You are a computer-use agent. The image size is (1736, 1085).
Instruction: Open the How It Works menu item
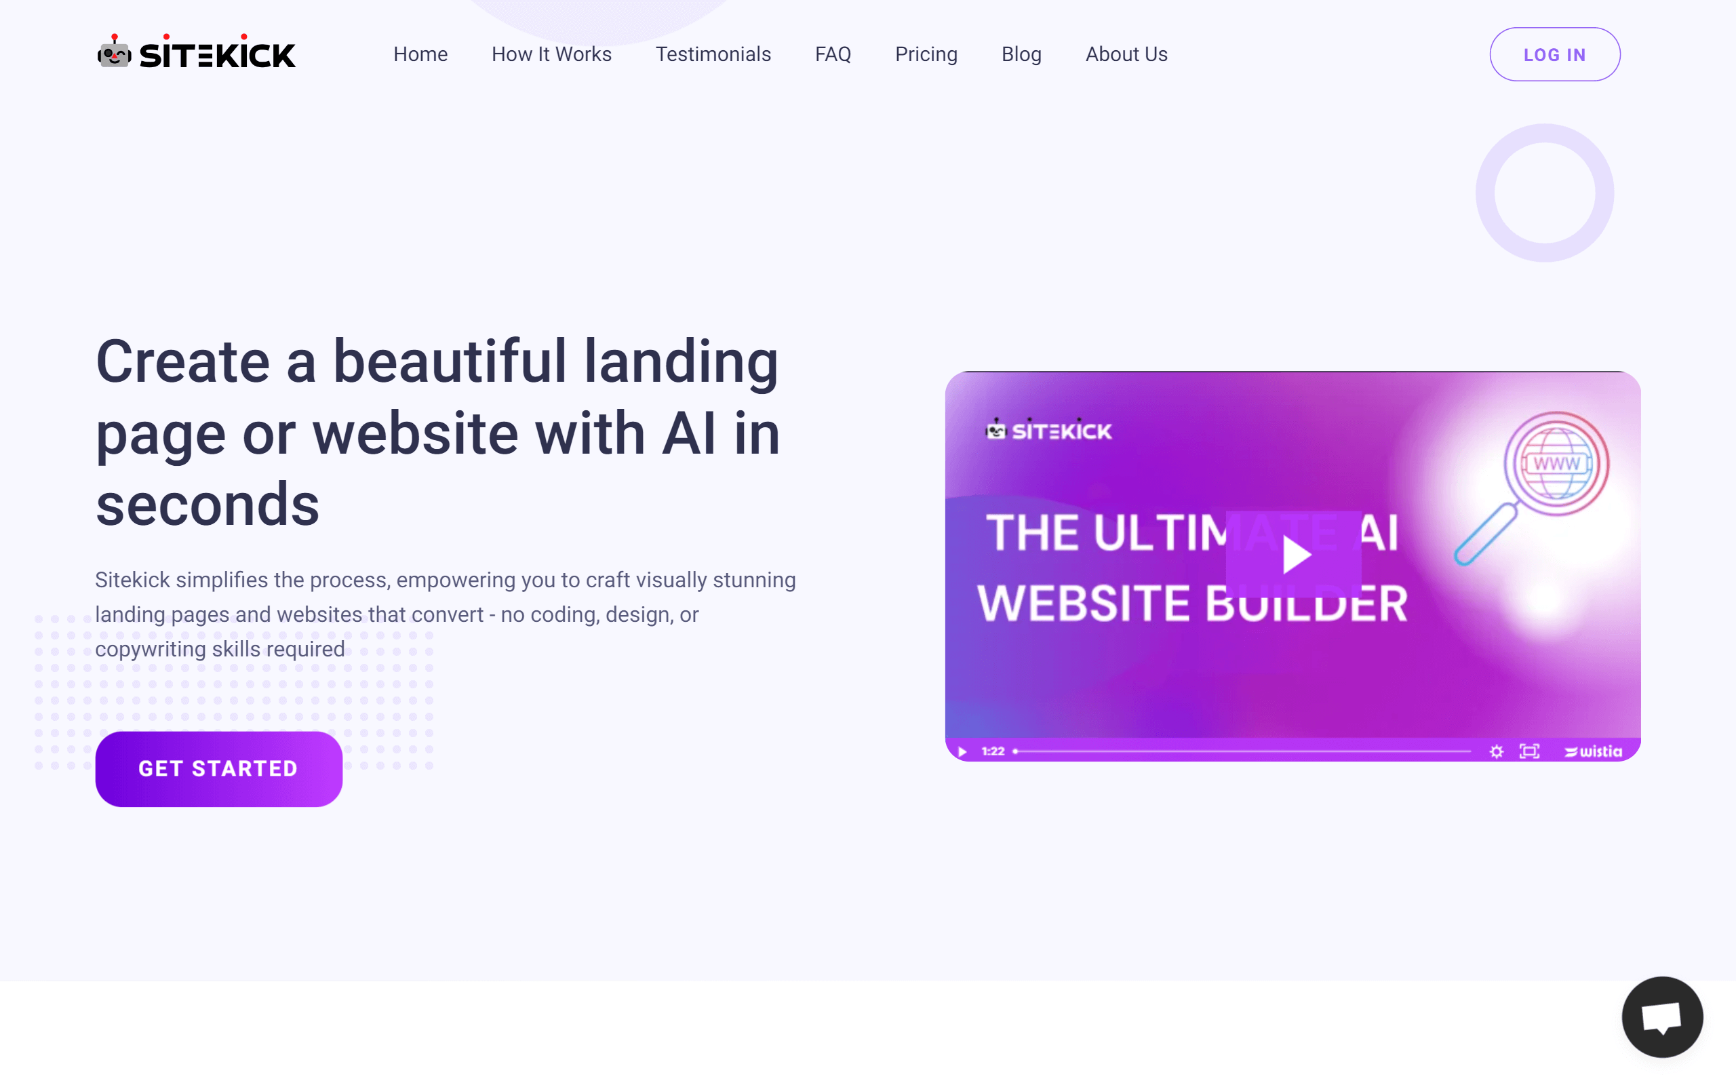point(551,54)
